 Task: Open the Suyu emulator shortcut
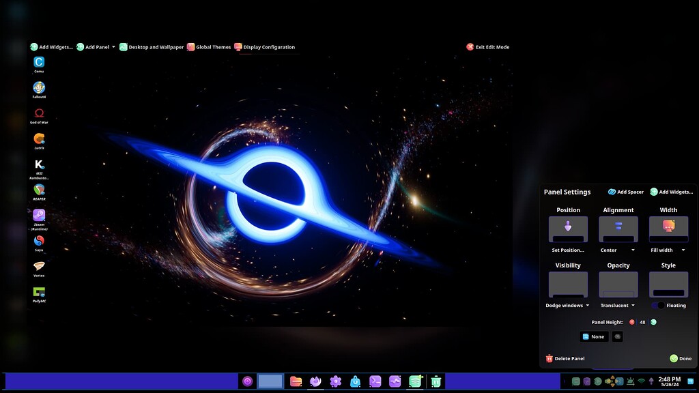click(39, 242)
